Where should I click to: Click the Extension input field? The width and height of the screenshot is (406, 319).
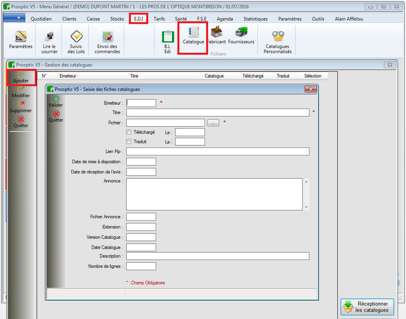[141, 227]
